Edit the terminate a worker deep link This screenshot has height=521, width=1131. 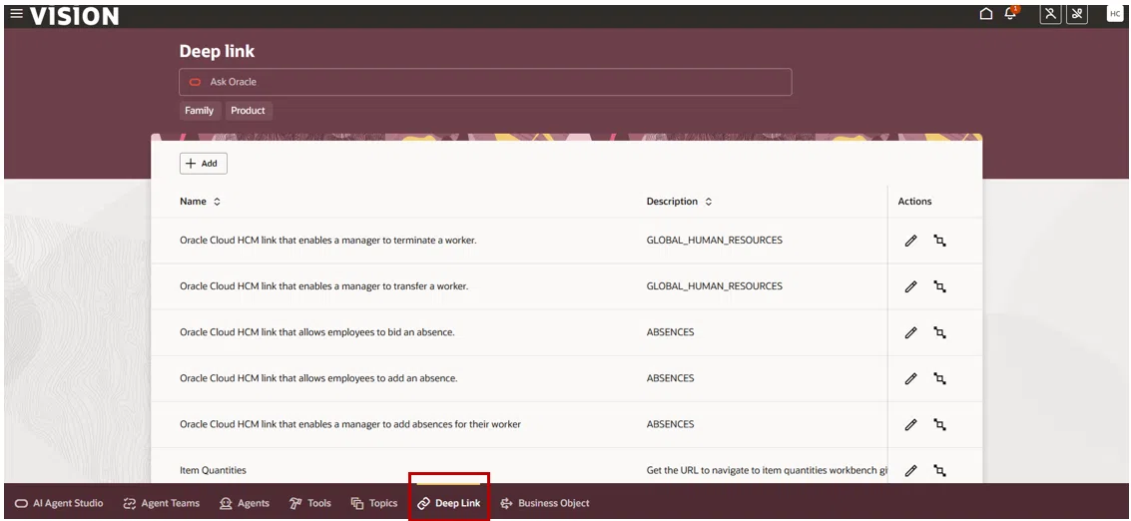[911, 241]
